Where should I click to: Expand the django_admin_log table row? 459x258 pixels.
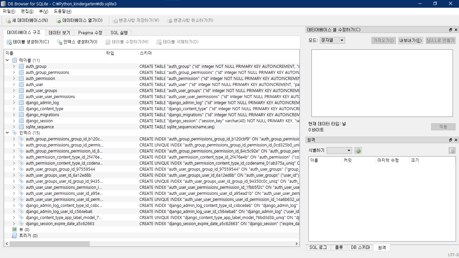[x=14, y=102]
